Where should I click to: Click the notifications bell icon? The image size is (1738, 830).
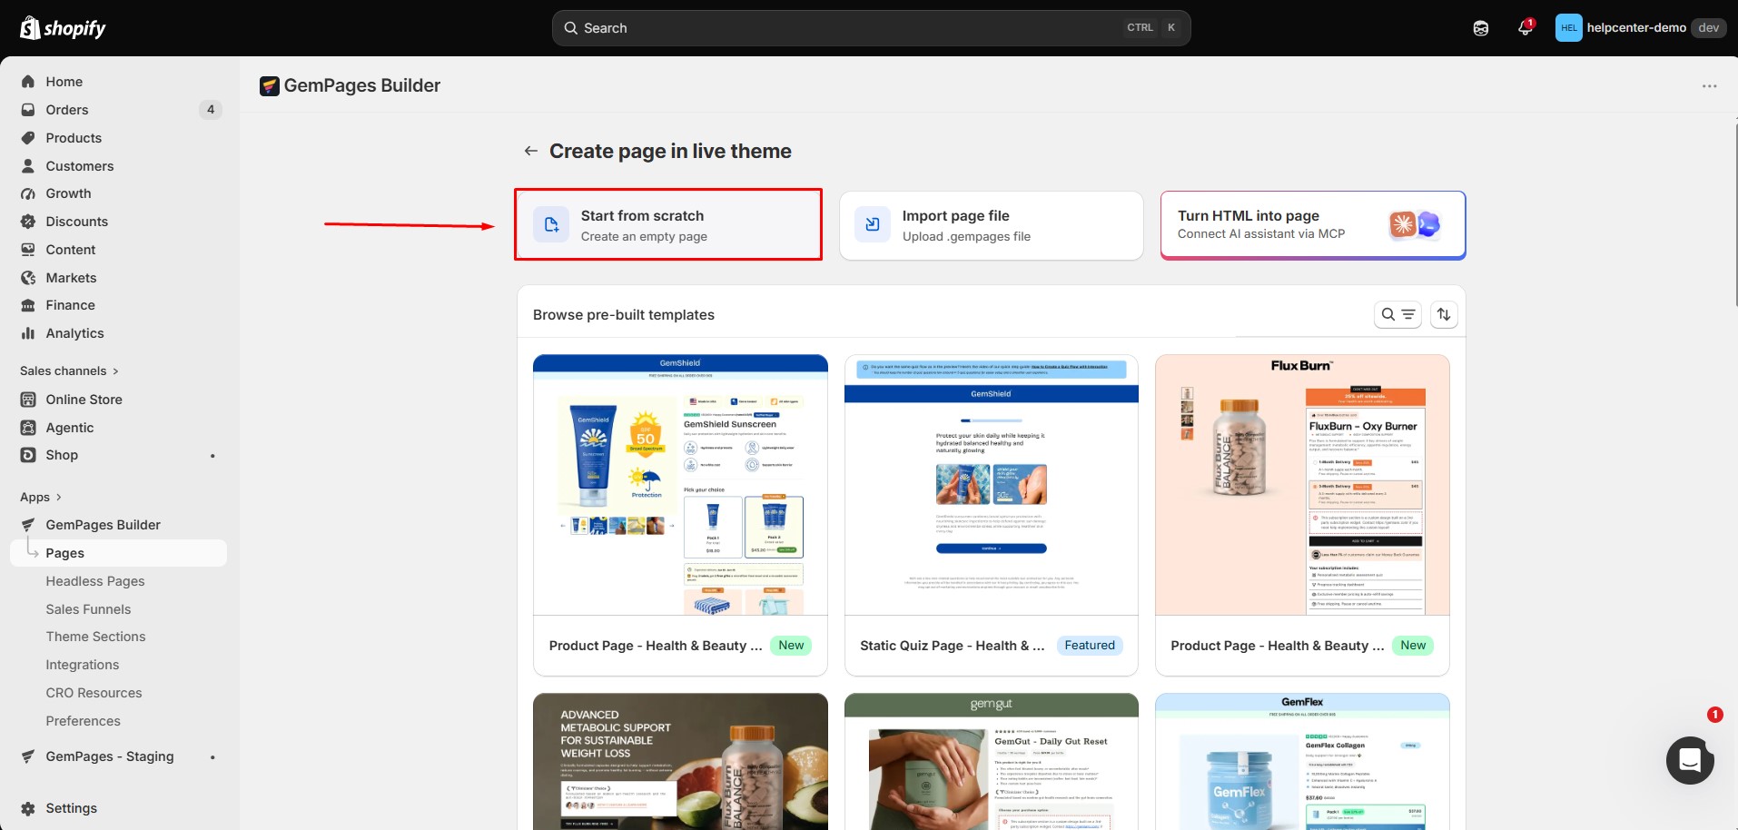(1526, 28)
